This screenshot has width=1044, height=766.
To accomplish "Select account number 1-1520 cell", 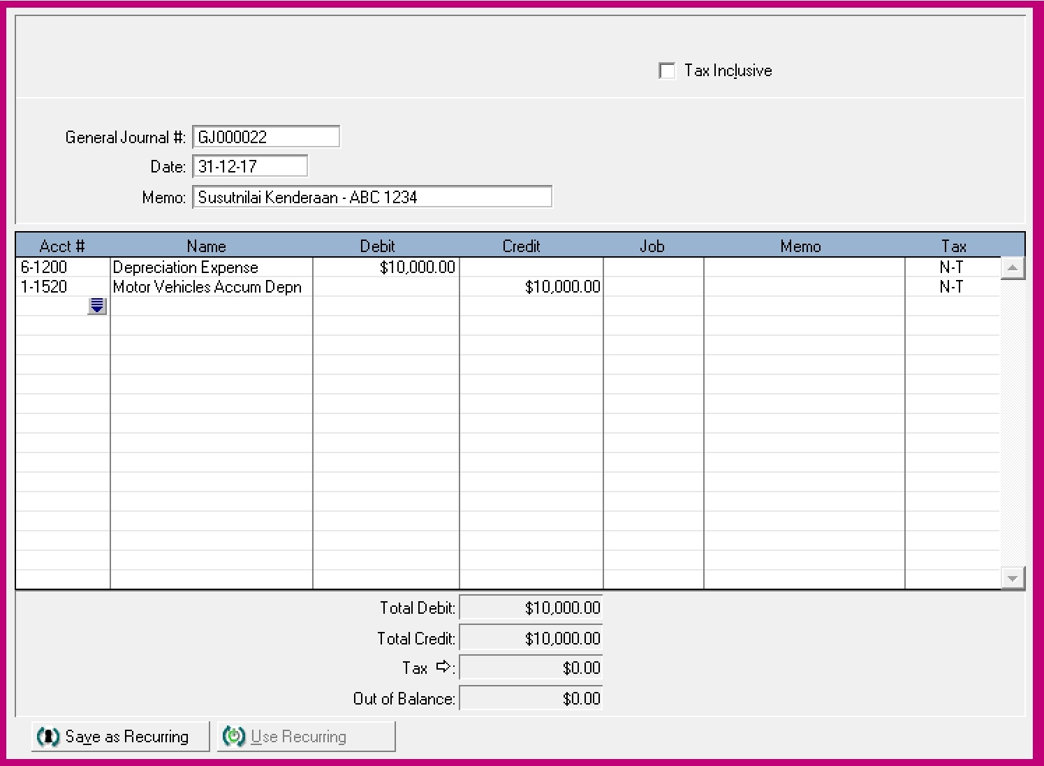I will coord(63,287).
